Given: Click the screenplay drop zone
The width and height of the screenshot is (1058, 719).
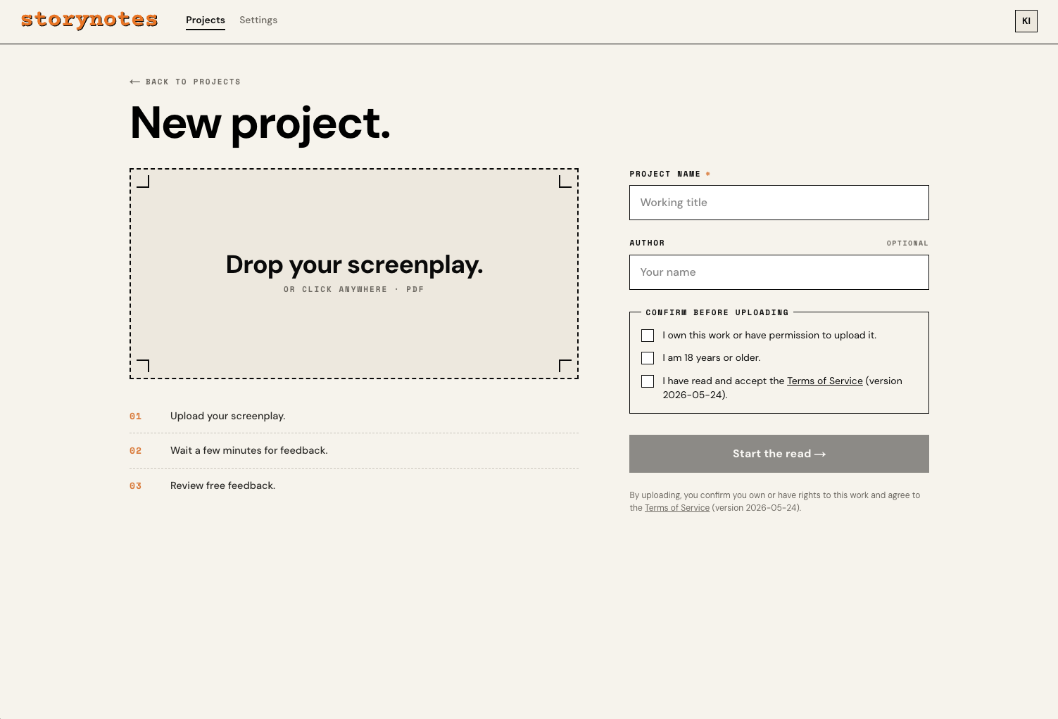Looking at the screenshot, I should pyautogui.click(x=354, y=274).
